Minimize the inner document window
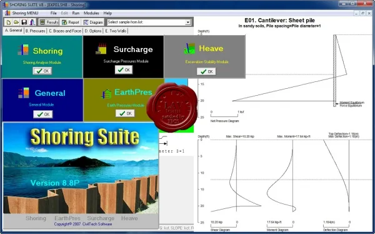Screen dimensions: 375x234 [x=356, y=13]
